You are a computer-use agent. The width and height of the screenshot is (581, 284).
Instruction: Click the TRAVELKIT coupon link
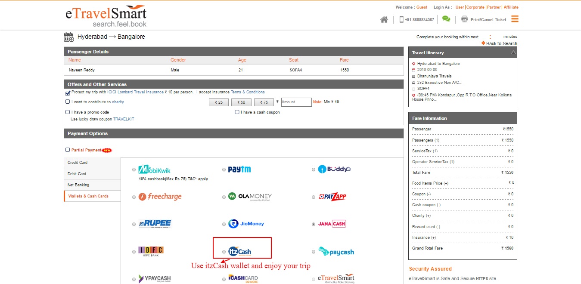pyautogui.click(x=124, y=119)
